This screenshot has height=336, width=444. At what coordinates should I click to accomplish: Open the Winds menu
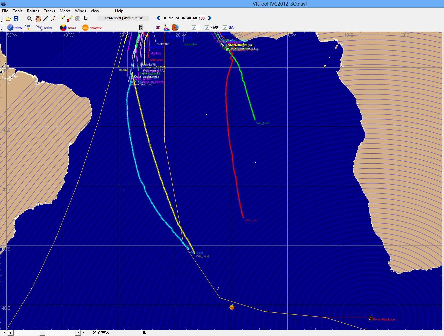(x=80, y=11)
